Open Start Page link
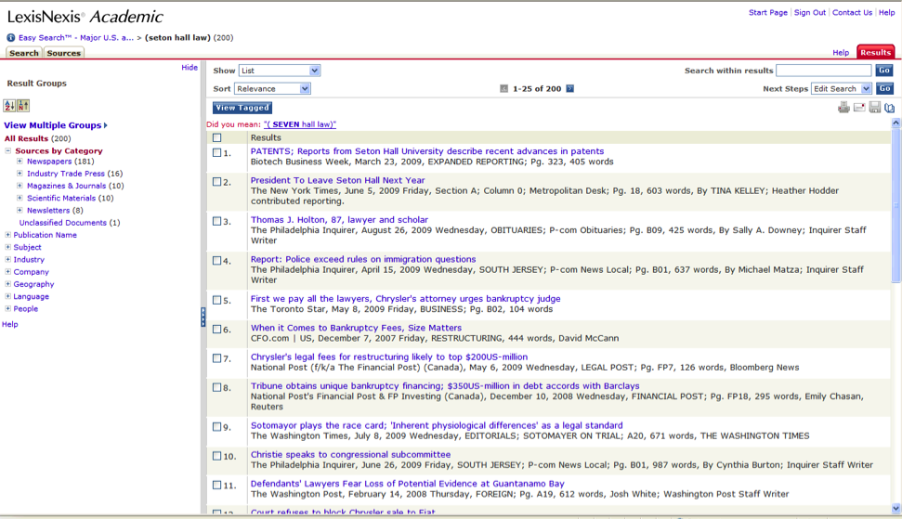Viewport: 902px width, 519px height. [x=768, y=13]
